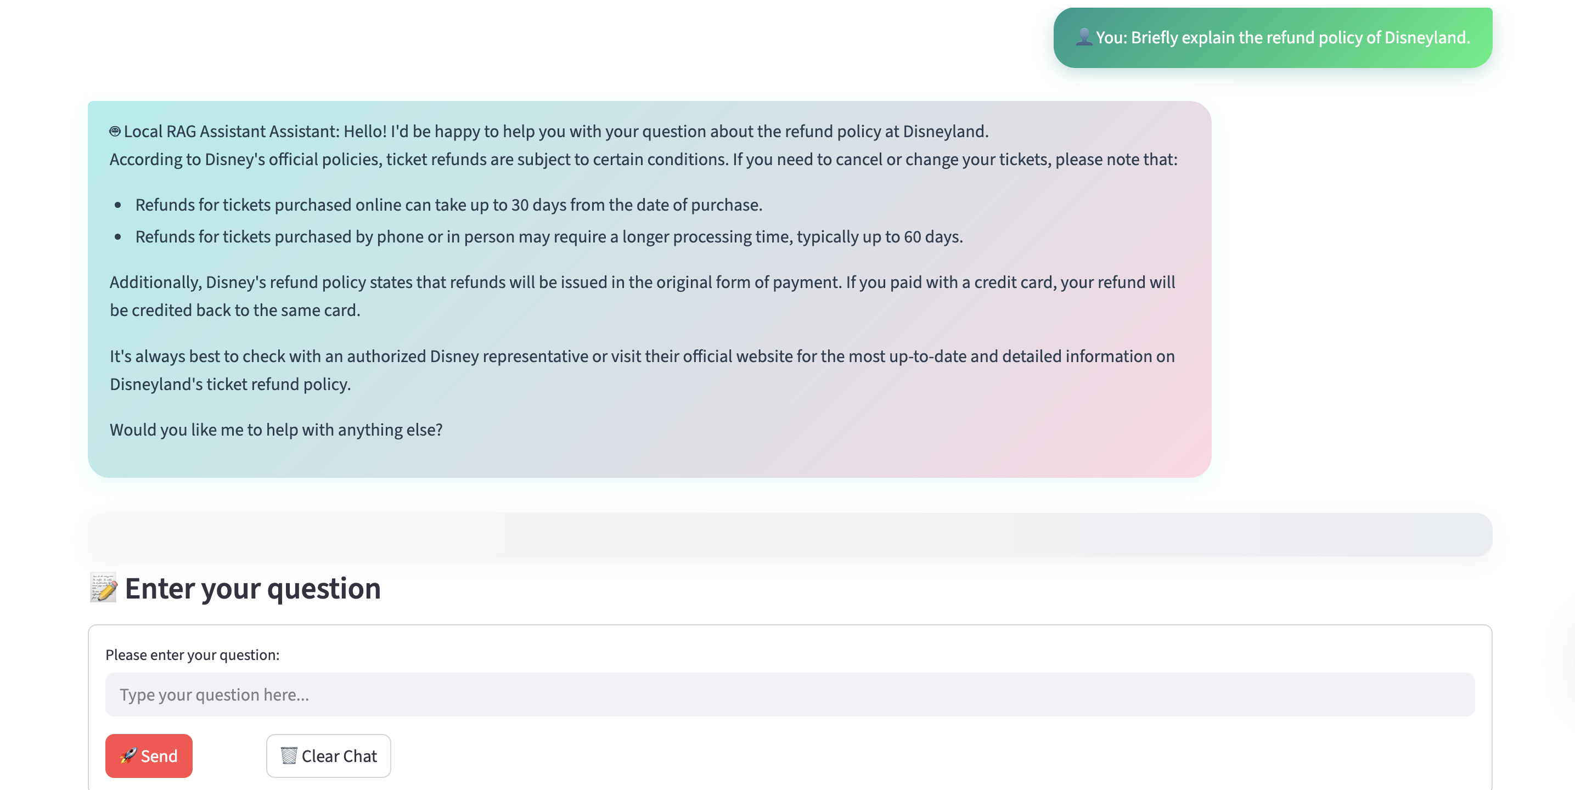Click the bullet about 60 days phone refunds
The height and width of the screenshot is (790, 1575).
pyautogui.click(x=548, y=236)
